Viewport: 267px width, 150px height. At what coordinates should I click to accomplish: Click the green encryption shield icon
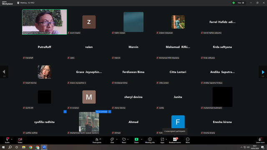[234, 3]
